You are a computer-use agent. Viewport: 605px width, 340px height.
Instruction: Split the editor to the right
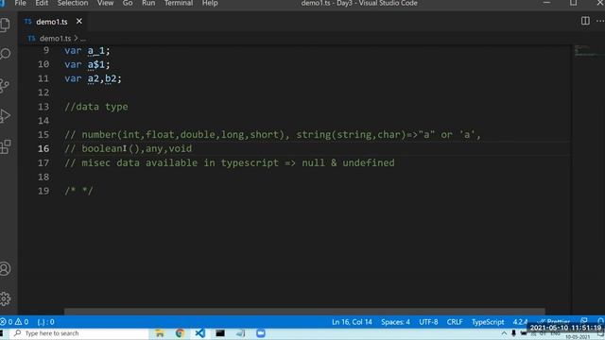pos(585,21)
